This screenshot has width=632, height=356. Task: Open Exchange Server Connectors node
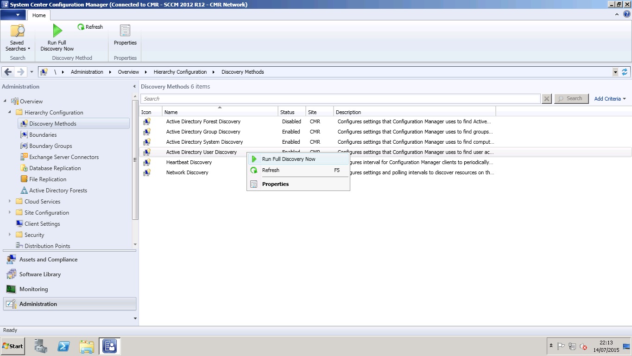63,157
